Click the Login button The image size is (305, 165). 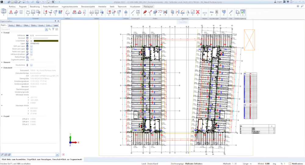click(278, 2)
